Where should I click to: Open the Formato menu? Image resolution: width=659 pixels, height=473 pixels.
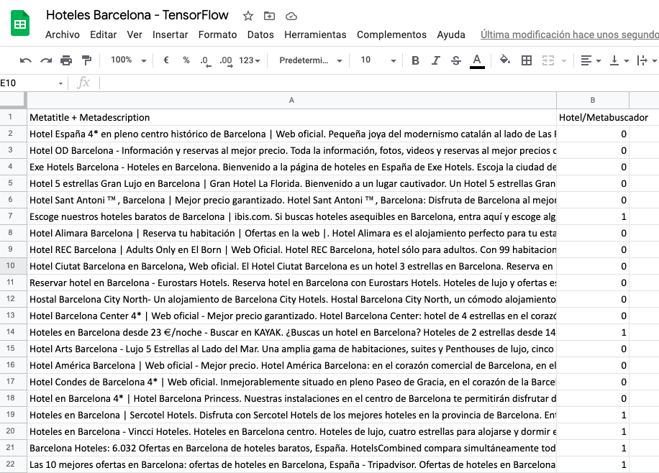pyautogui.click(x=217, y=35)
